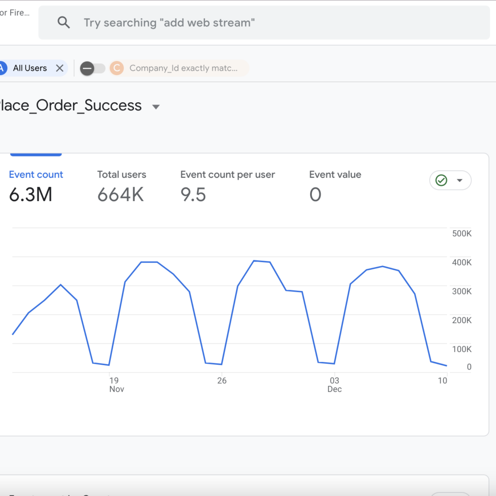The image size is (496, 496).
Task: Select the Event value metric tab
Action: pos(335,186)
